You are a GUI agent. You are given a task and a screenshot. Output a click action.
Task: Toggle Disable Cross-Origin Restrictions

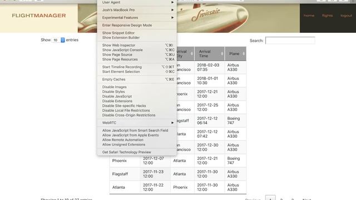[x=137, y=115]
